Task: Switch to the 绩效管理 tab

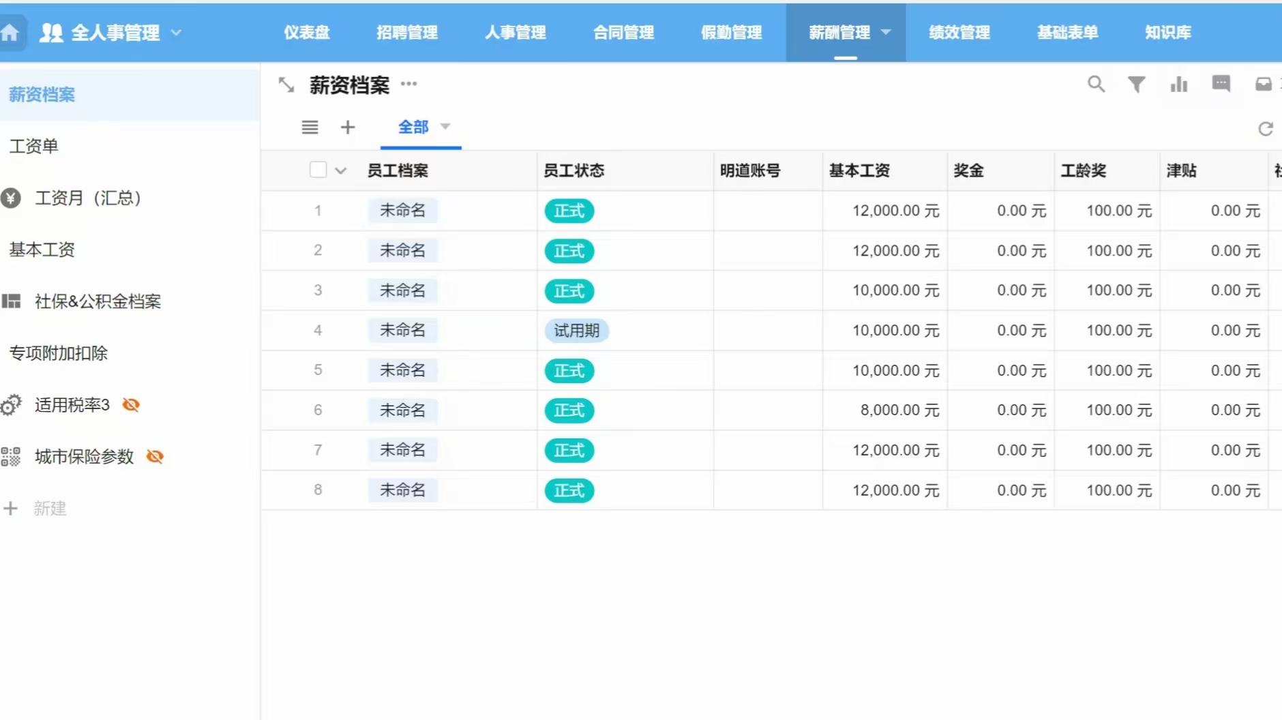Action: (x=959, y=32)
